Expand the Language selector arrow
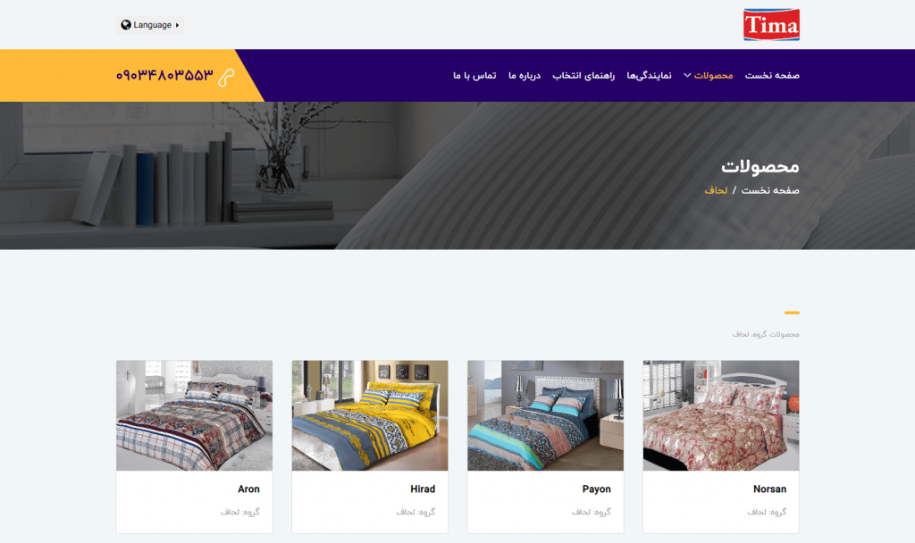915x543 pixels. pos(177,25)
